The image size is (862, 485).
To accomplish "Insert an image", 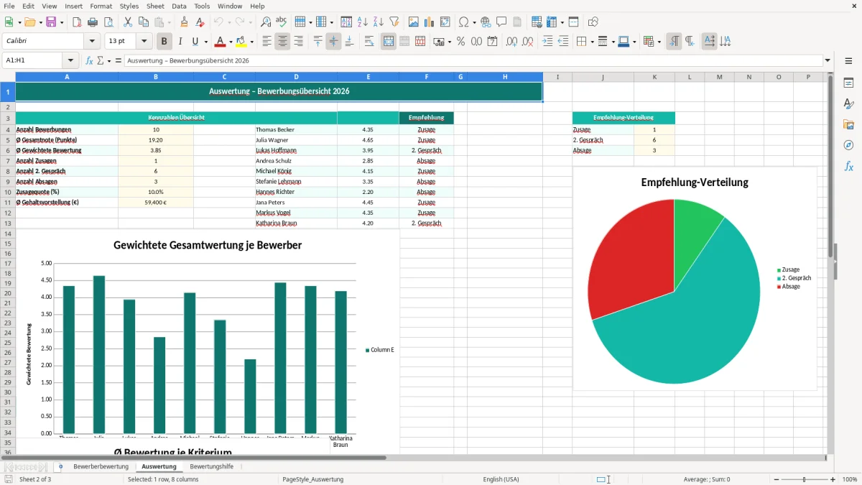I will [x=414, y=22].
